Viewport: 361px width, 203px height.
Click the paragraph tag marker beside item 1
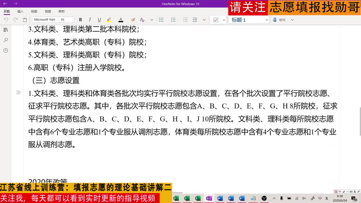[x=19, y=92]
